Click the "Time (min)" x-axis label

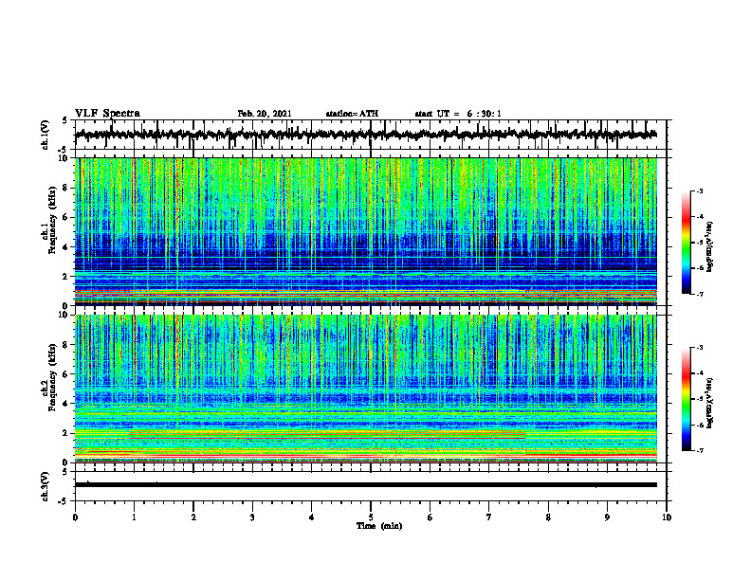point(379,526)
